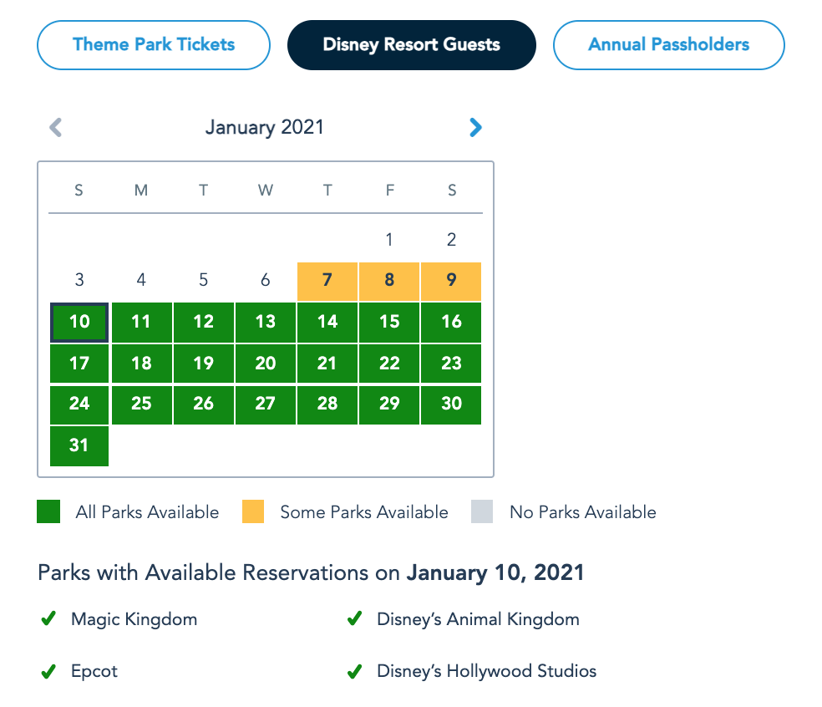The width and height of the screenshot is (822, 707).
Task: Select January 31 date cell
Action: point(79,445)
